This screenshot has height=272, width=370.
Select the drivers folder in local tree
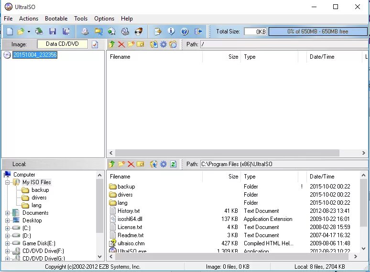pos(39,198)
